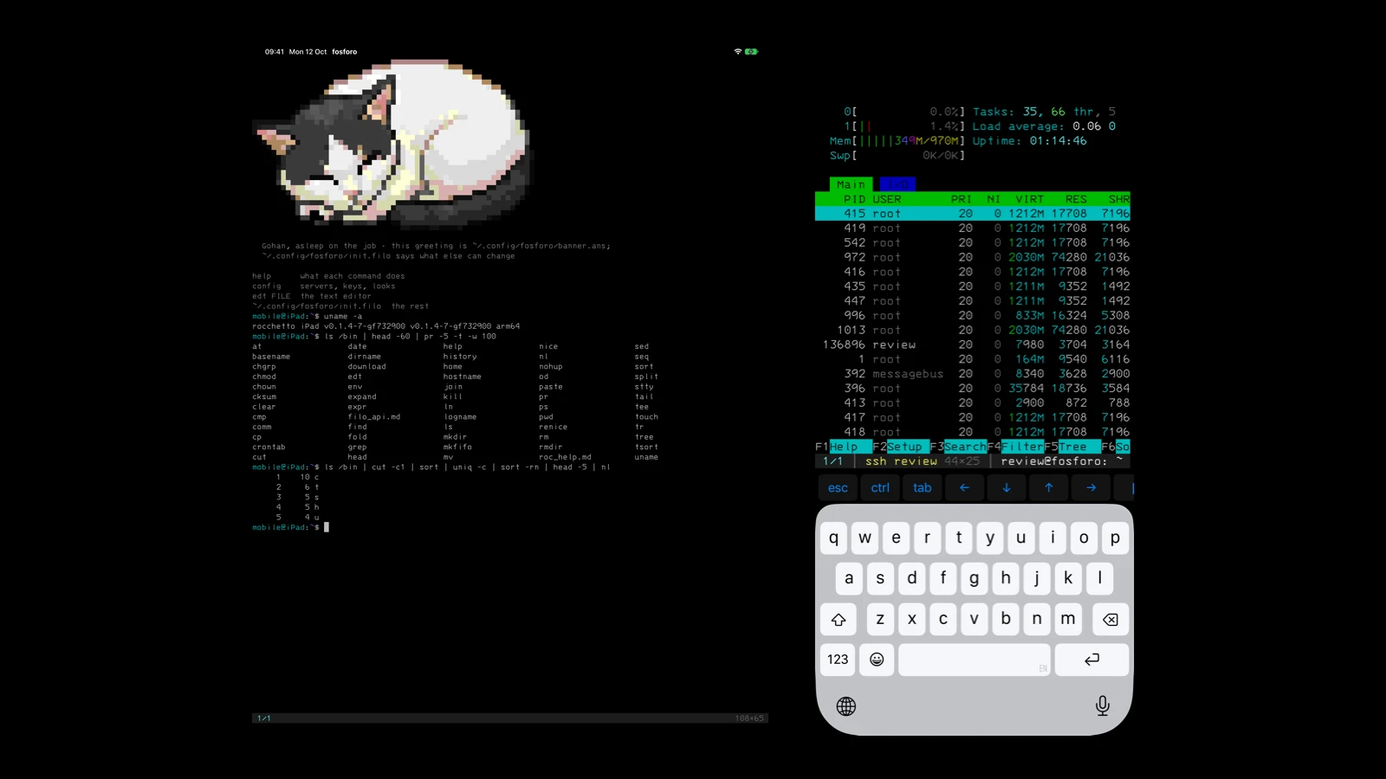The width and height of the screenshot is (1386, 779).
Task: Sort processes by the PID column header
Action: click(x=854, y=199)
